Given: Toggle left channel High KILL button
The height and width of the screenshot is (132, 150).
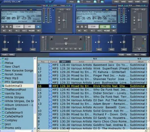Looking at the screenshot, I should pos(33,50).
